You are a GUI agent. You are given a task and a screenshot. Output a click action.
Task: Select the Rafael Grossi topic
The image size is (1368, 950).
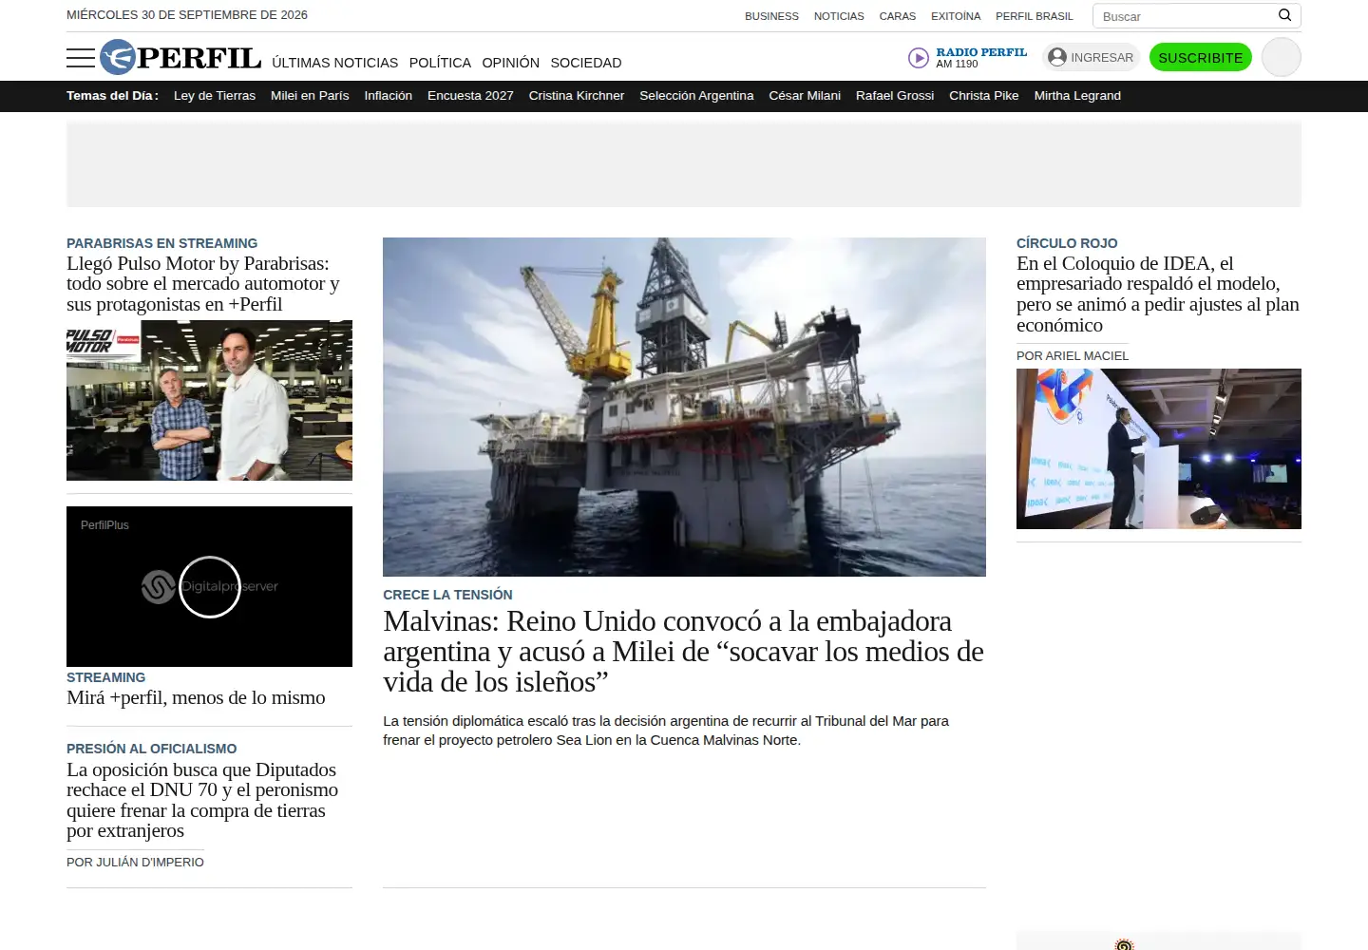tap(895, 96)
